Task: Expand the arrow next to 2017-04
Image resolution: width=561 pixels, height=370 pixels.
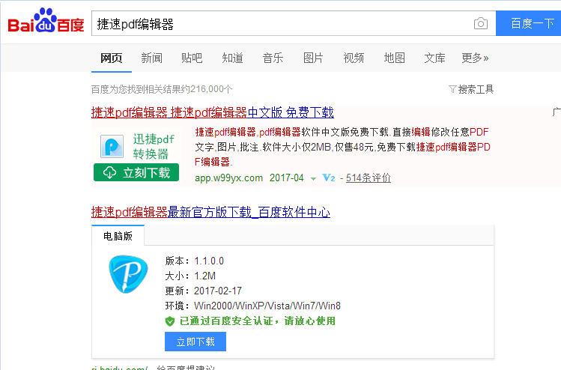Action: pyautogui.click(x=313, y=178)
